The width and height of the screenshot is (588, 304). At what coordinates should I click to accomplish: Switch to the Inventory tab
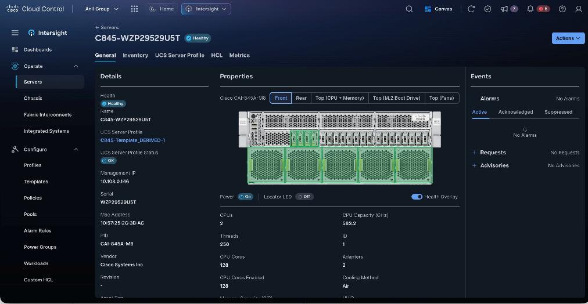[135, 55]
